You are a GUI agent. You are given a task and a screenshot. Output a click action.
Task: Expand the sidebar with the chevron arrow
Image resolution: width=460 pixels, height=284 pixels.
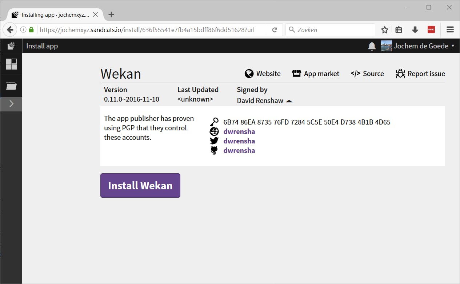11,104
